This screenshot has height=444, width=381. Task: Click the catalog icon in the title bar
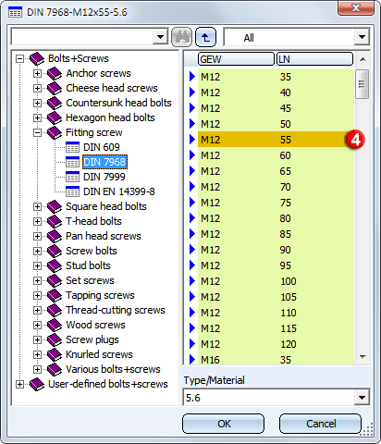coord(15,12)
